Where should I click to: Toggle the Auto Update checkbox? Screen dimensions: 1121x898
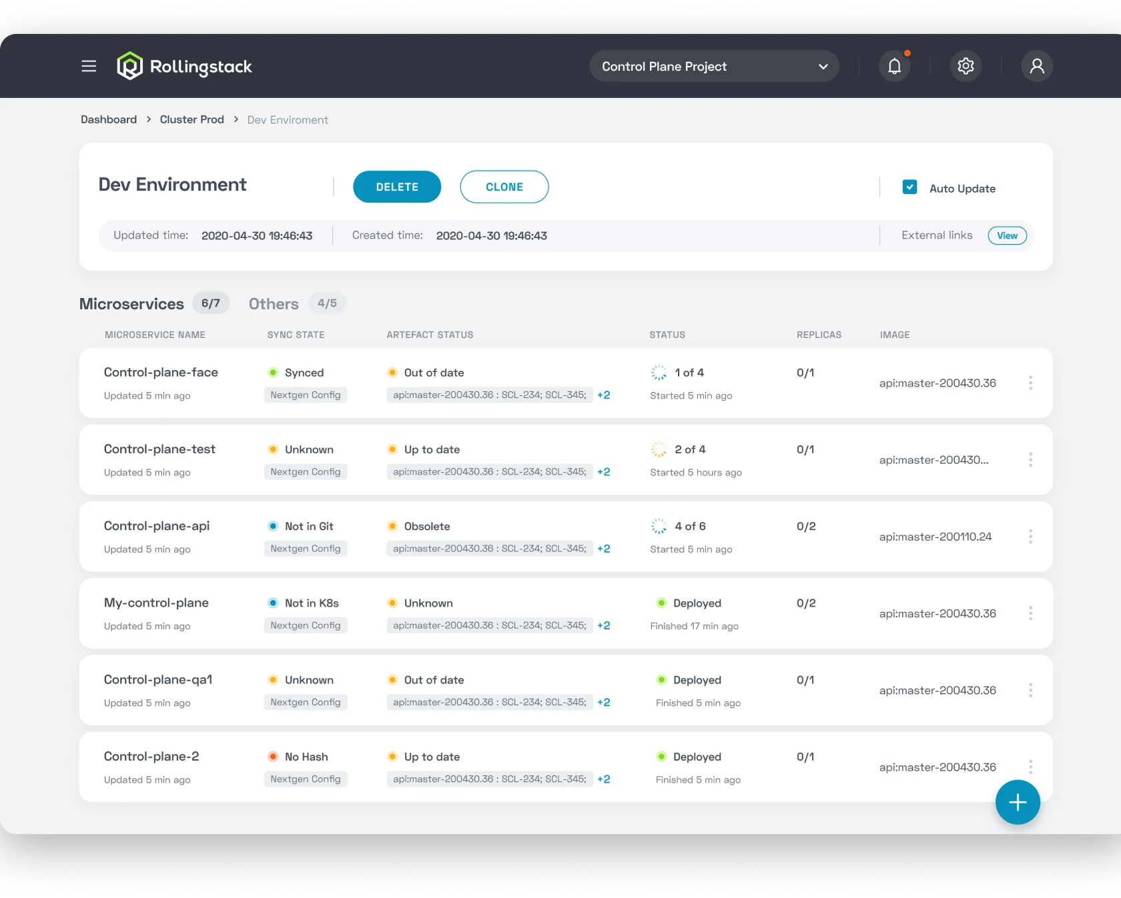coord(909,187)
